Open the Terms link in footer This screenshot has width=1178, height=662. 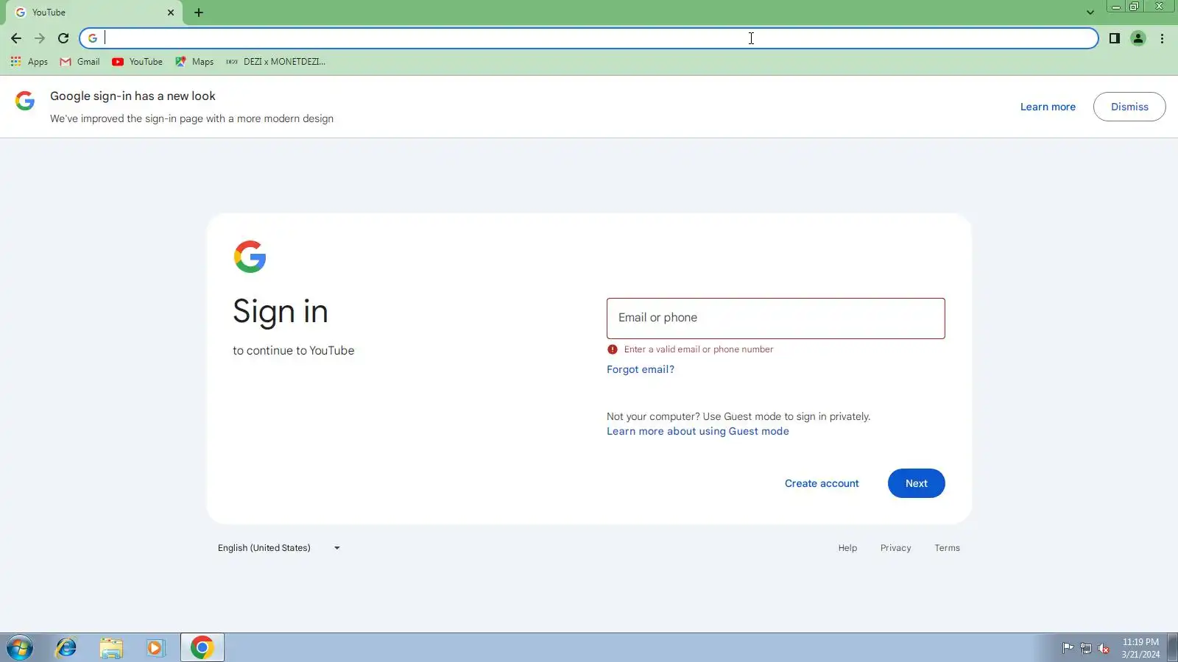point(947,548)
